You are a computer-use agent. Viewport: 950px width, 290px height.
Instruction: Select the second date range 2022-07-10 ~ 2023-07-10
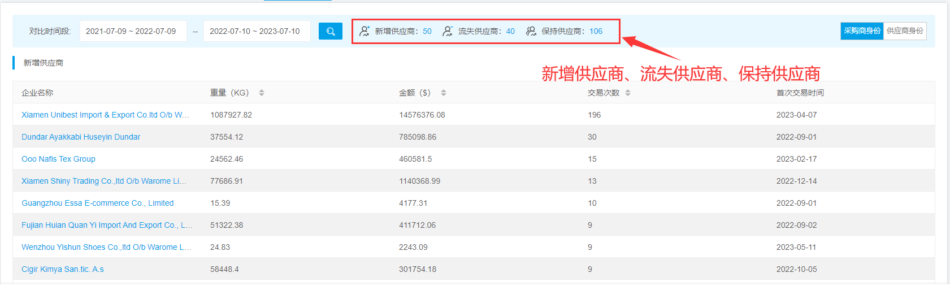[257, 31]
